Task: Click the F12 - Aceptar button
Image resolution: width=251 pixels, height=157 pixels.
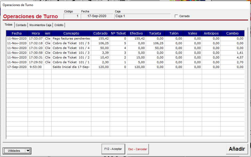Action: [x=113, y=149]
